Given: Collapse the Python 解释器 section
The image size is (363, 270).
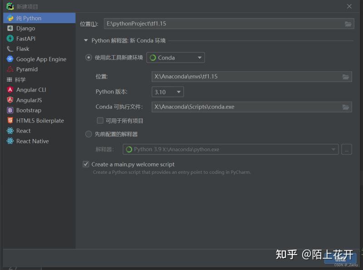Looking at the screenshot, I should pyautogui.click(x=86, y=40).
